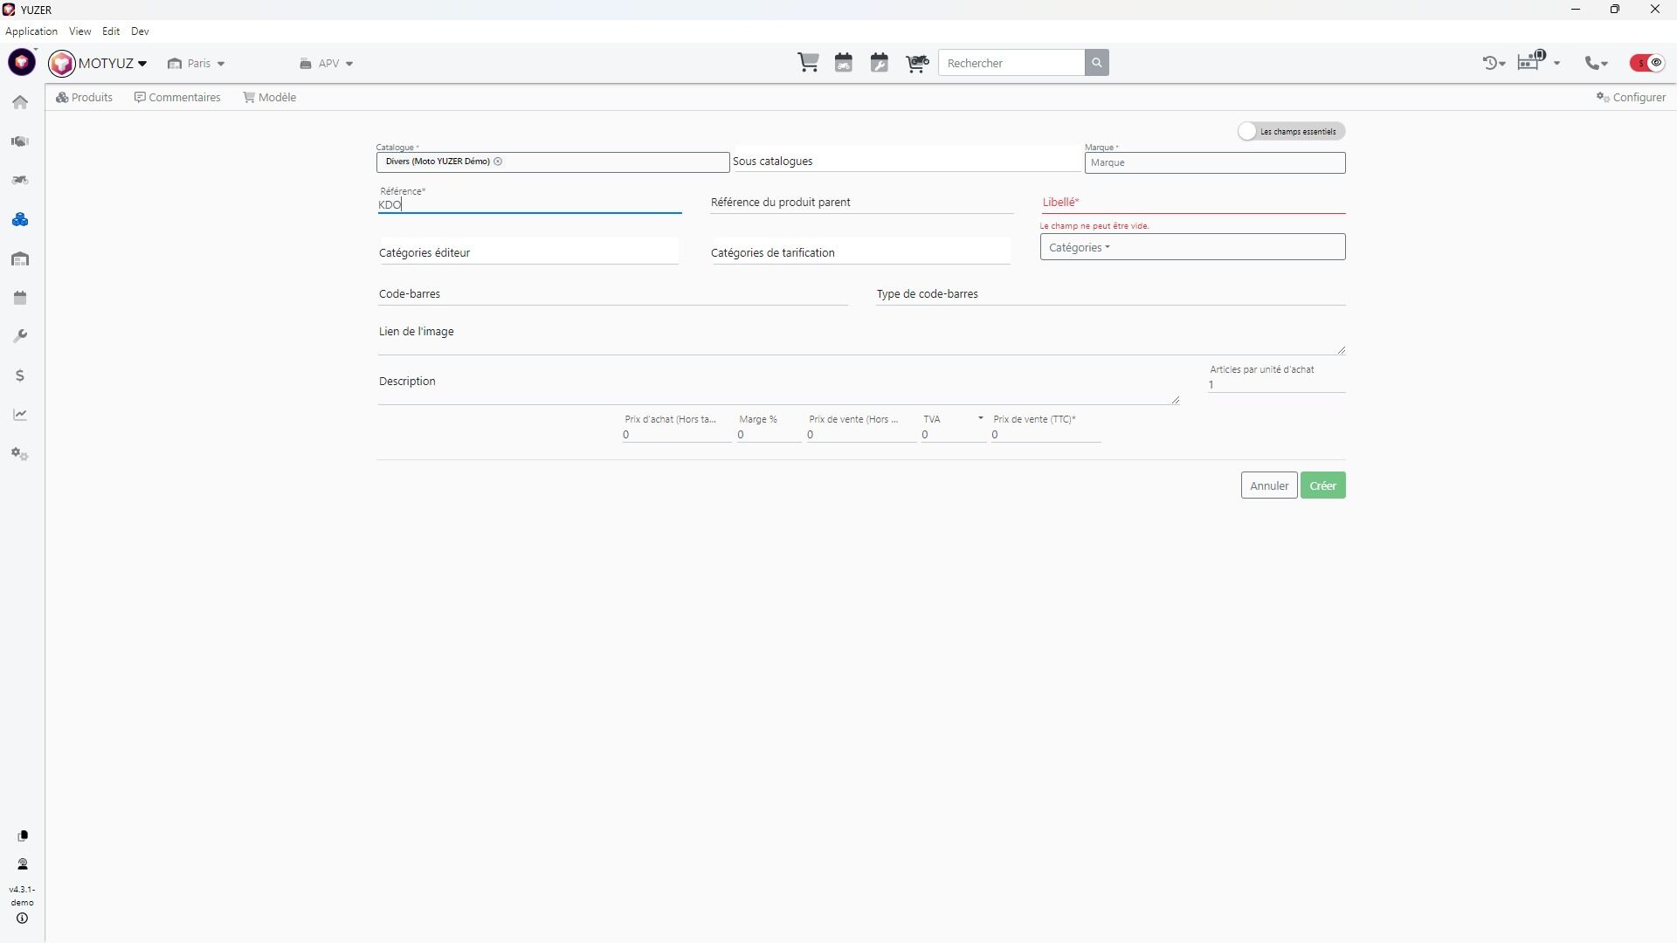Open the Paris location dropdown
This screenshot has height=943, width=1677.
click(x=197, y=64)
